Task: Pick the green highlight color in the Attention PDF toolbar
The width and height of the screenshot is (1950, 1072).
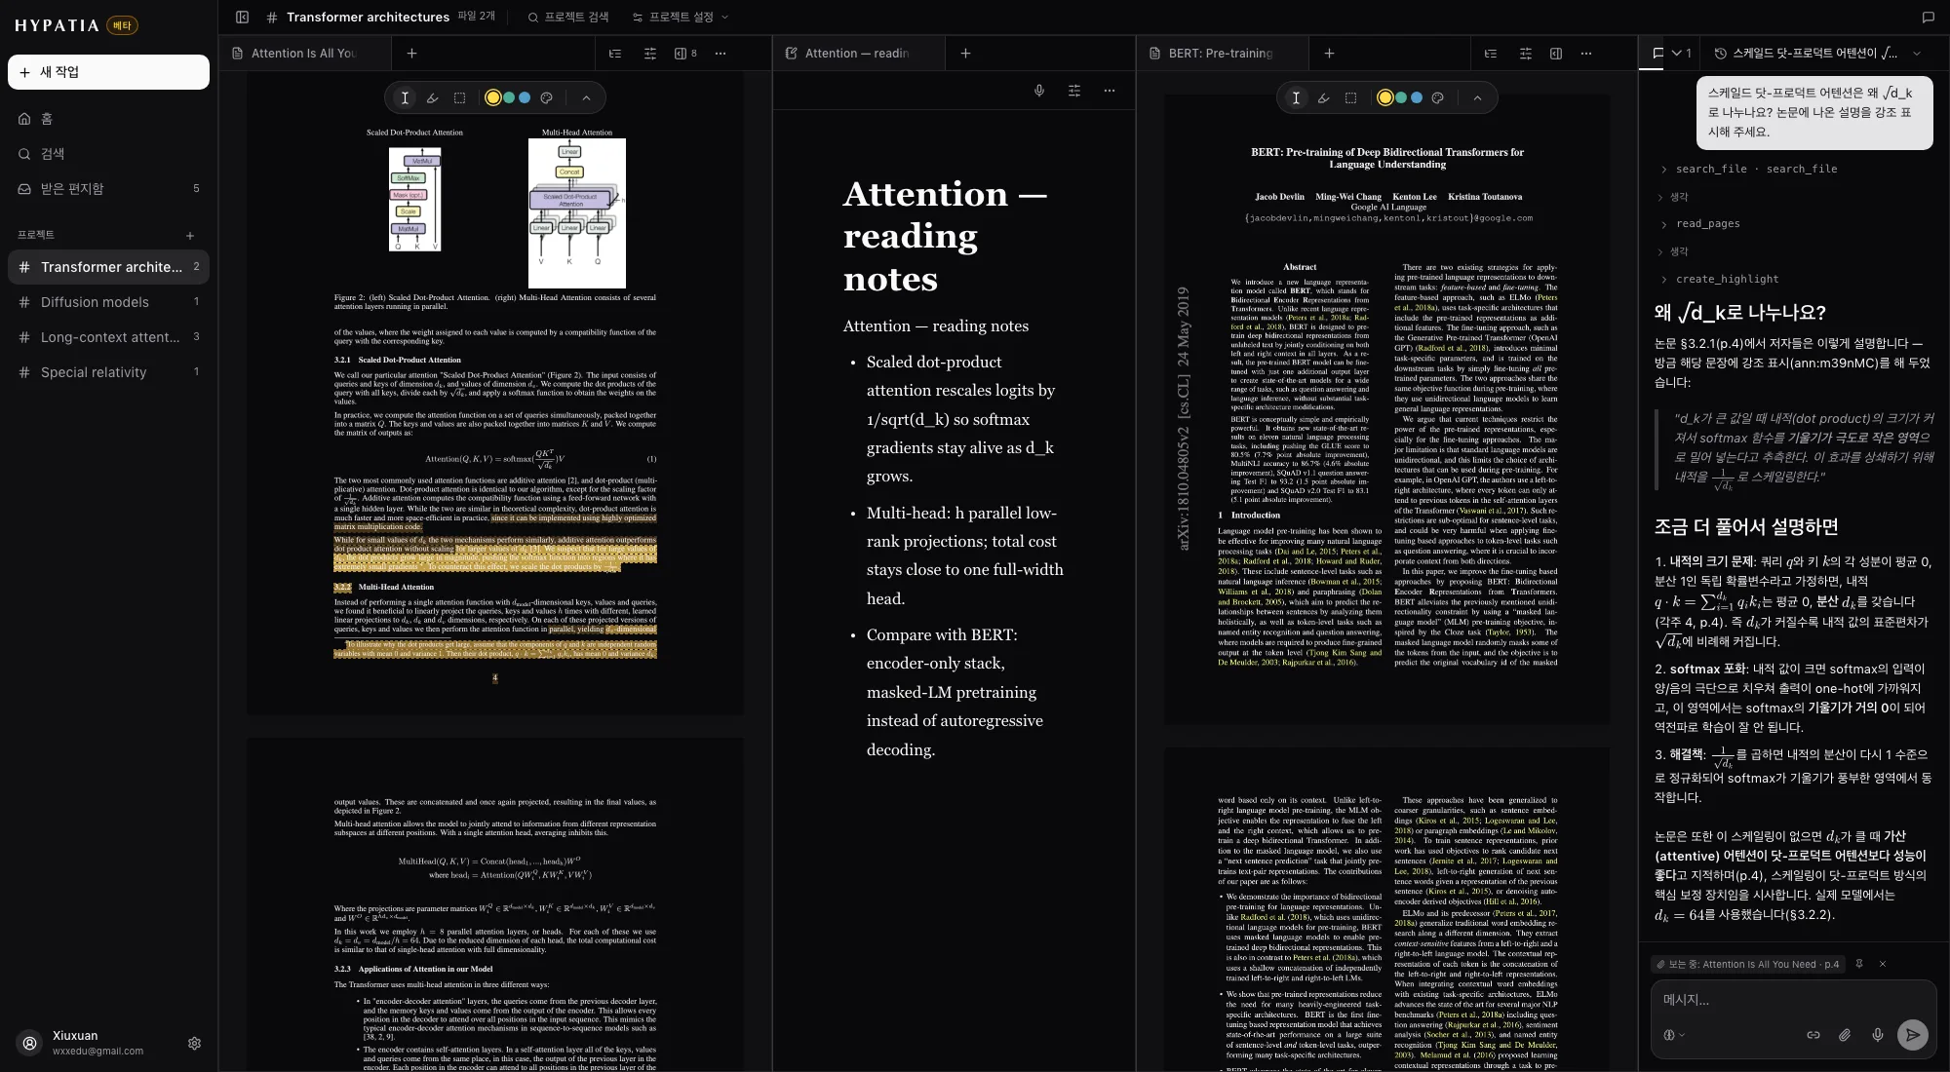Action: 509,97
